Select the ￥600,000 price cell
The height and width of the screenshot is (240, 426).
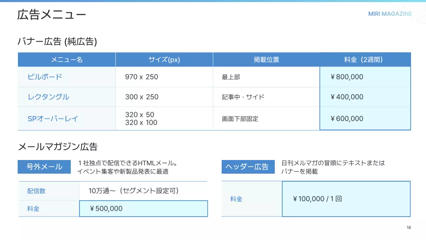coord(365,118)
